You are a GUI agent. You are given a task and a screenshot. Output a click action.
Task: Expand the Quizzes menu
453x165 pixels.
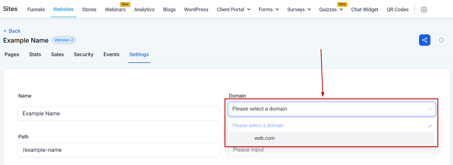tap(331, 10)
